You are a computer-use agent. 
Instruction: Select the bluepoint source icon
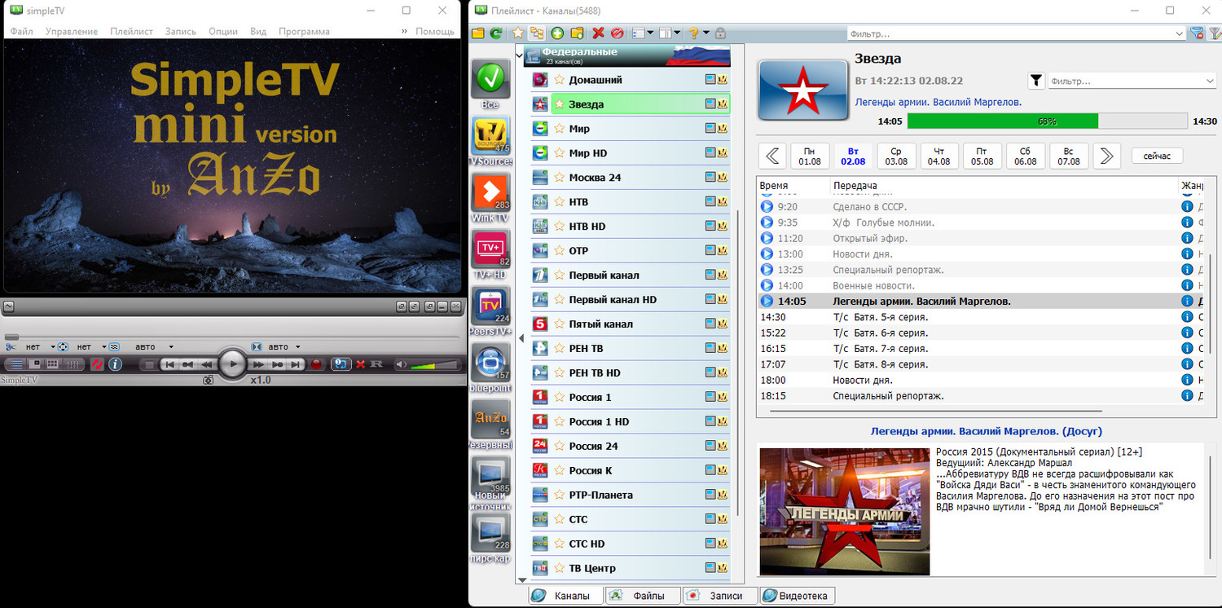pyautogui.click(x=490, y=363)
